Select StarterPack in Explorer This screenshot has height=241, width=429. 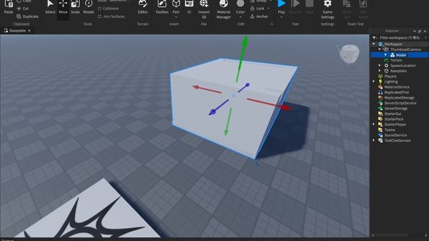click(x=393, y=119)
